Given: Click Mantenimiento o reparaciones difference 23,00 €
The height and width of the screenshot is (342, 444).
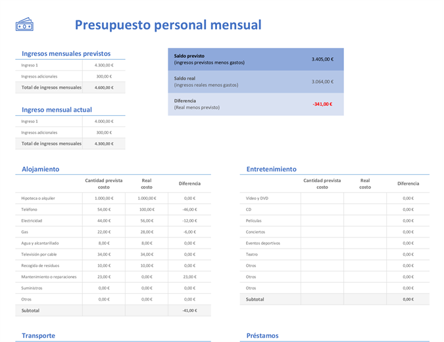Looking at the screenshot, I should coord(189,277).
